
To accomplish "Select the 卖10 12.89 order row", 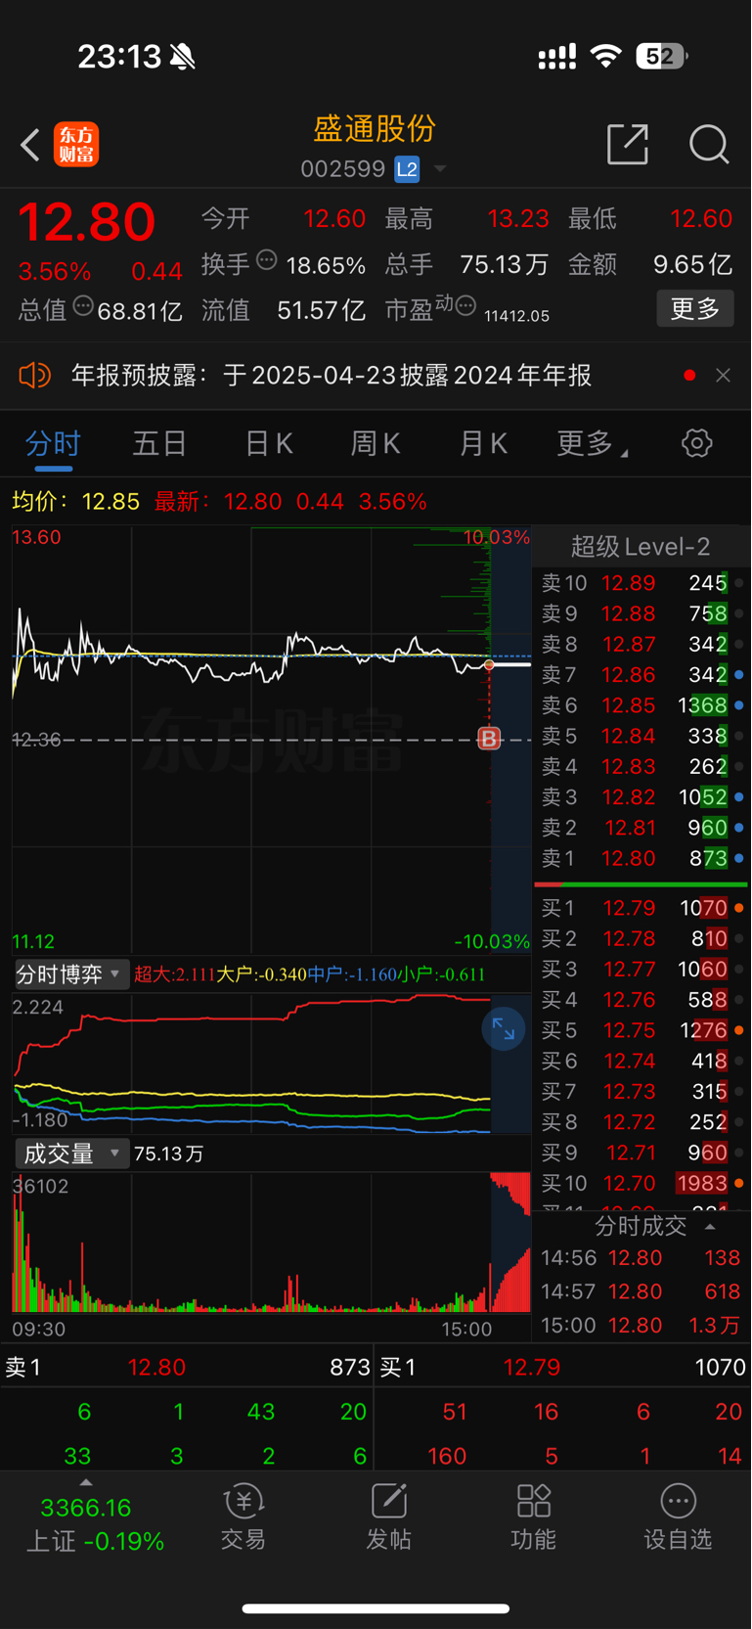I will click(x=641, y=584).
